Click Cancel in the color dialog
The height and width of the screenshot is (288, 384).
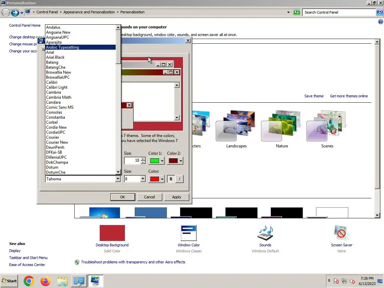[149, 197]
